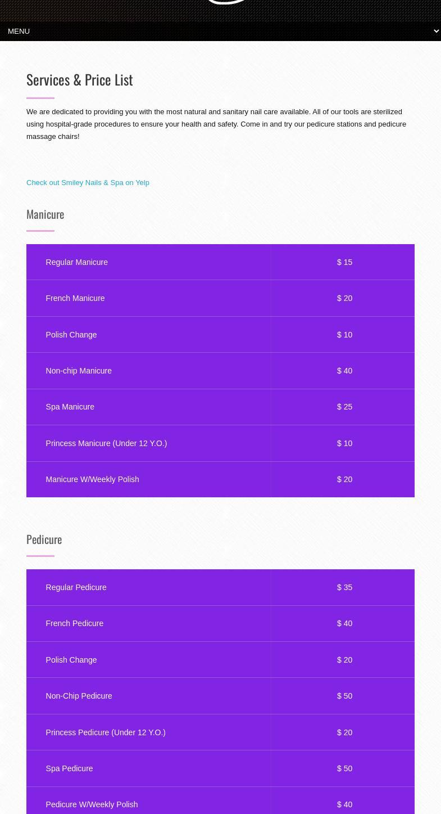Select the French Pedicure row

pyautogui.click(x=74, y=623)
